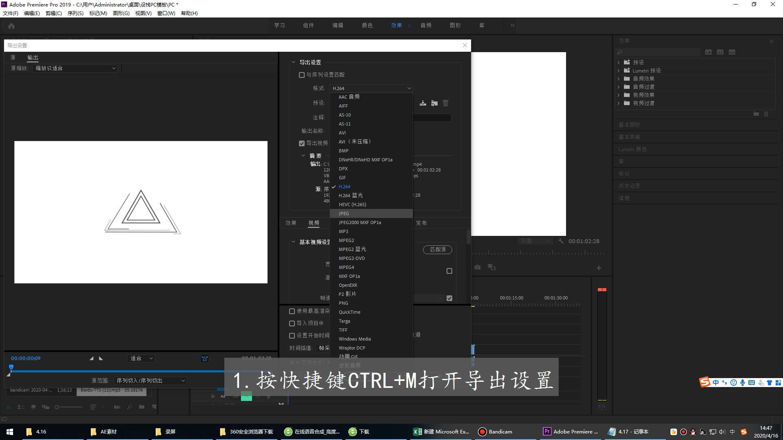Open preview zoom Fit dropdown
This screenshot has width=783, height=440.
tap(141, 359)
